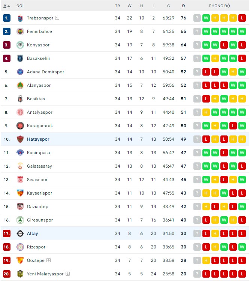Viewport: 250px width, 281px height.
Task: Open the Basaksehir team link
Action: click(39, 58)
